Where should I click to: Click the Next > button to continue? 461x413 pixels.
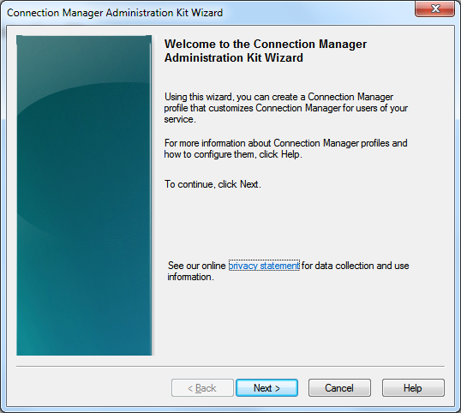(266, 387)
